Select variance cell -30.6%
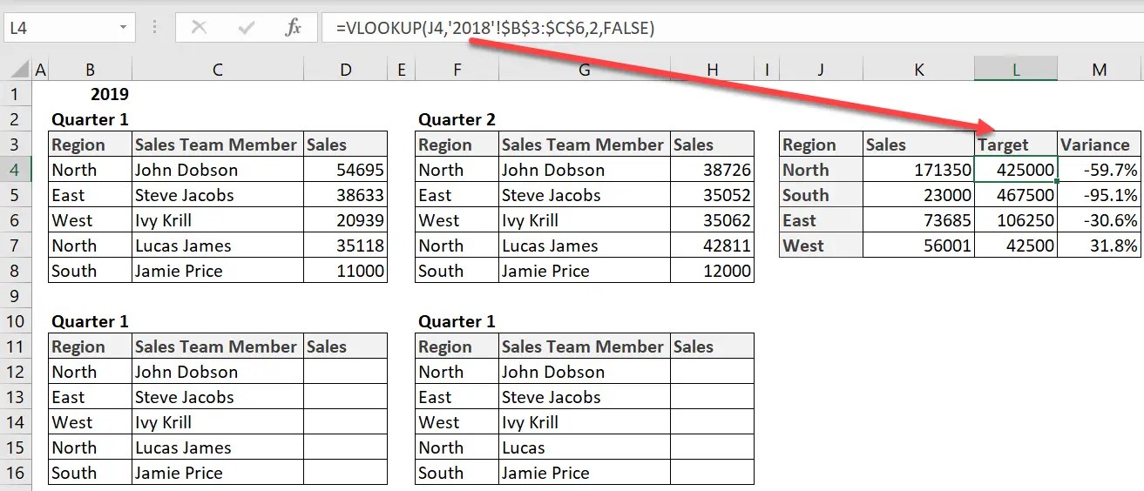The image size is (1144, 491). [1100, 220]
